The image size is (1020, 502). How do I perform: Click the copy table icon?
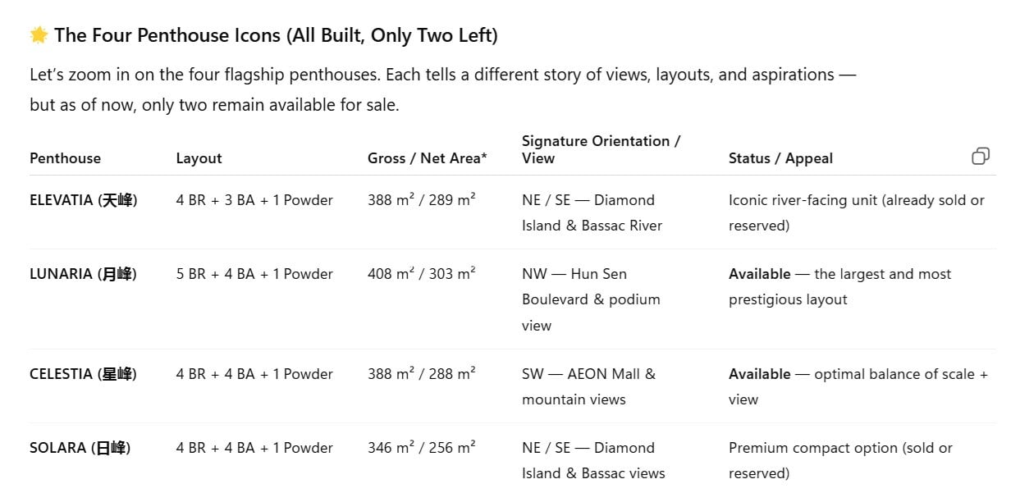[x=981, y=157]
